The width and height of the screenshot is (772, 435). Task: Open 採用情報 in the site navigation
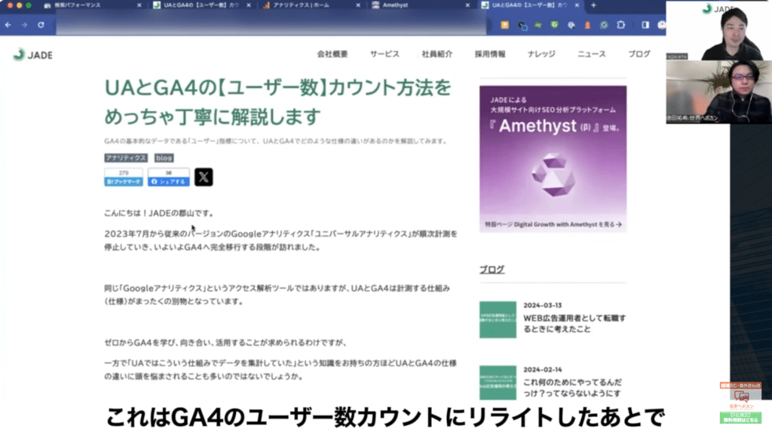point(490,54)
